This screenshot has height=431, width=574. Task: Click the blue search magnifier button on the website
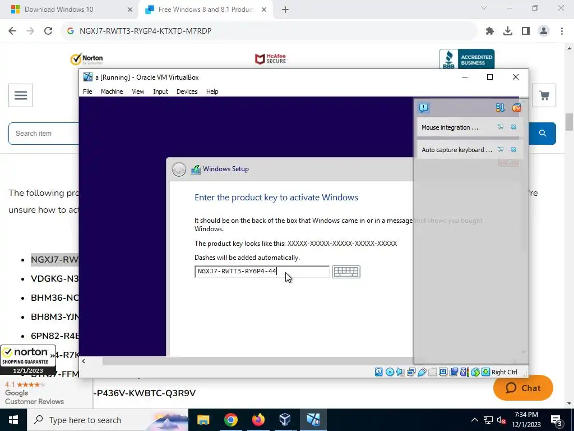543,134
